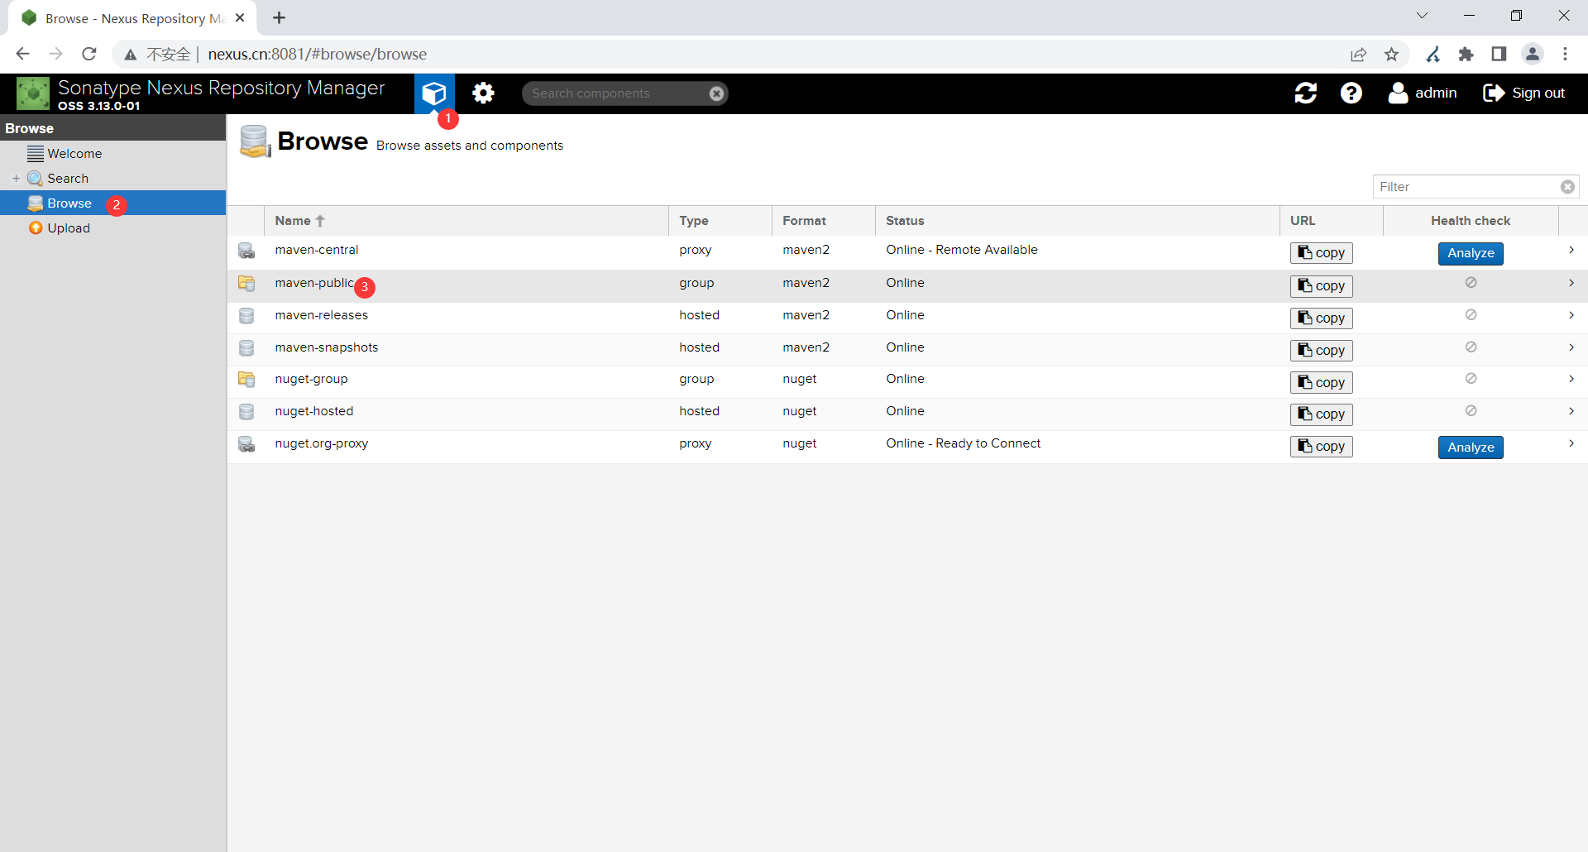
Task: Copy the maven-snapshots repository URL
Action: 1321,351
